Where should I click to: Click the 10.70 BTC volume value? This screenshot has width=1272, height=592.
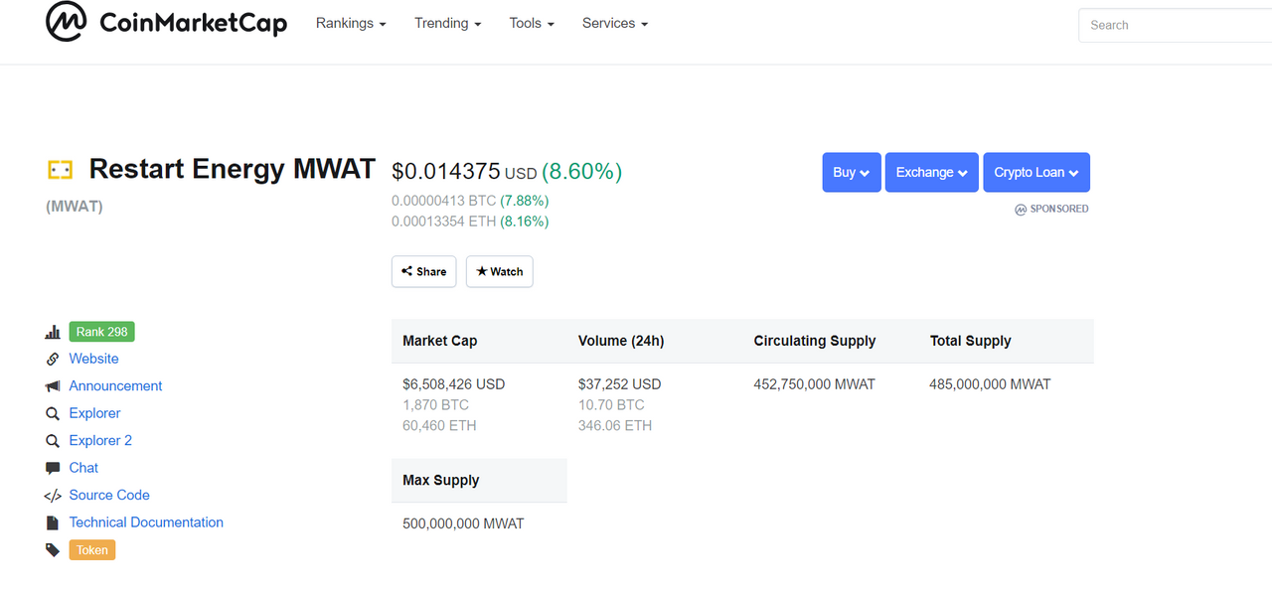[611, 405]
